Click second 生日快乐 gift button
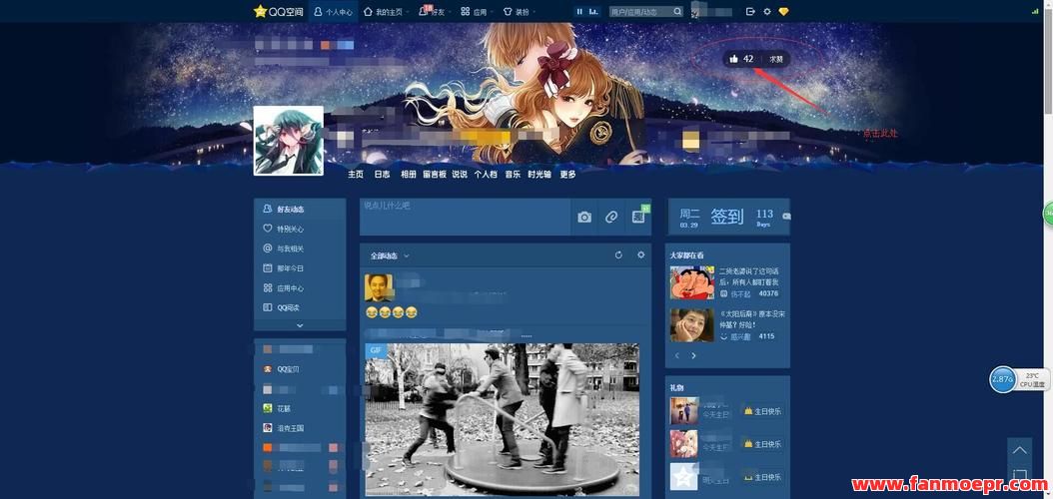The width and height of the screenshot is (1053, 499). click(x=761, y=444)
